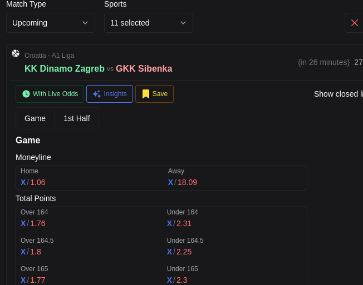Click the red X clear-filters icon
This screenshot has height=285, width=363.
pos(354,23)
